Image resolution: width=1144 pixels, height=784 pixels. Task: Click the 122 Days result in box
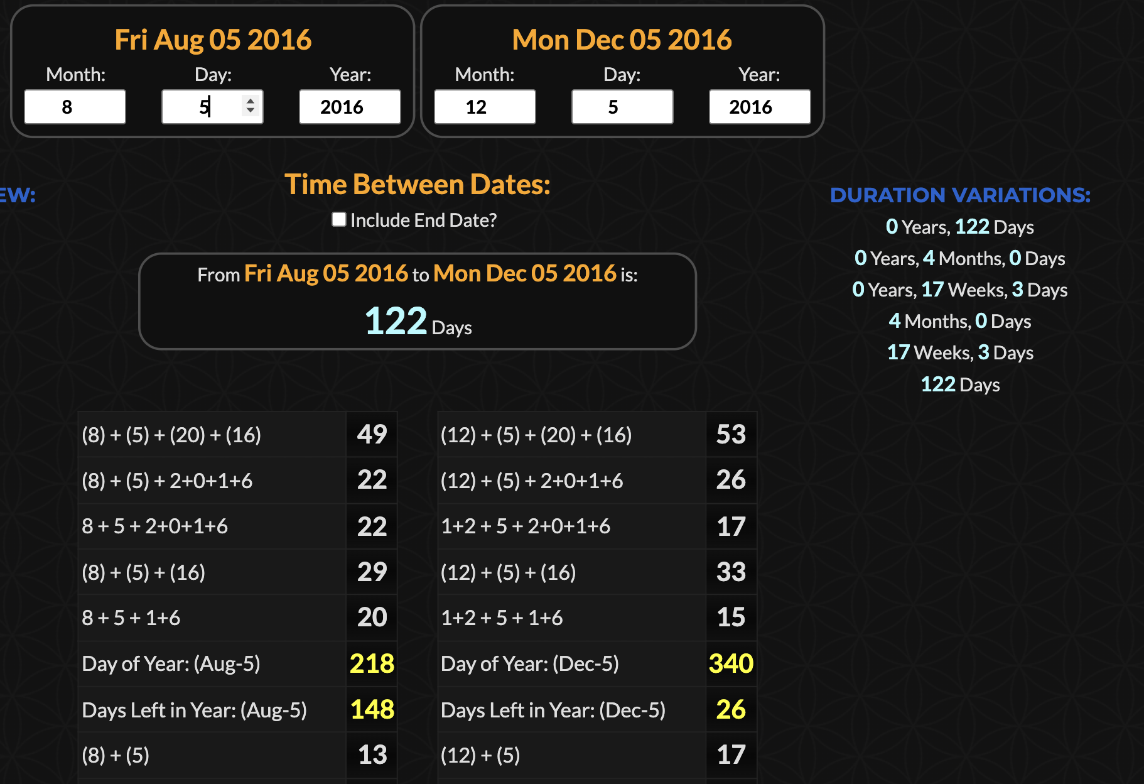[x=418, y=322]
